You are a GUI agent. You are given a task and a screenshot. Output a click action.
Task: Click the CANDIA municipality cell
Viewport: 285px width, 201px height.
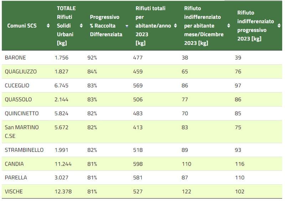14,164
